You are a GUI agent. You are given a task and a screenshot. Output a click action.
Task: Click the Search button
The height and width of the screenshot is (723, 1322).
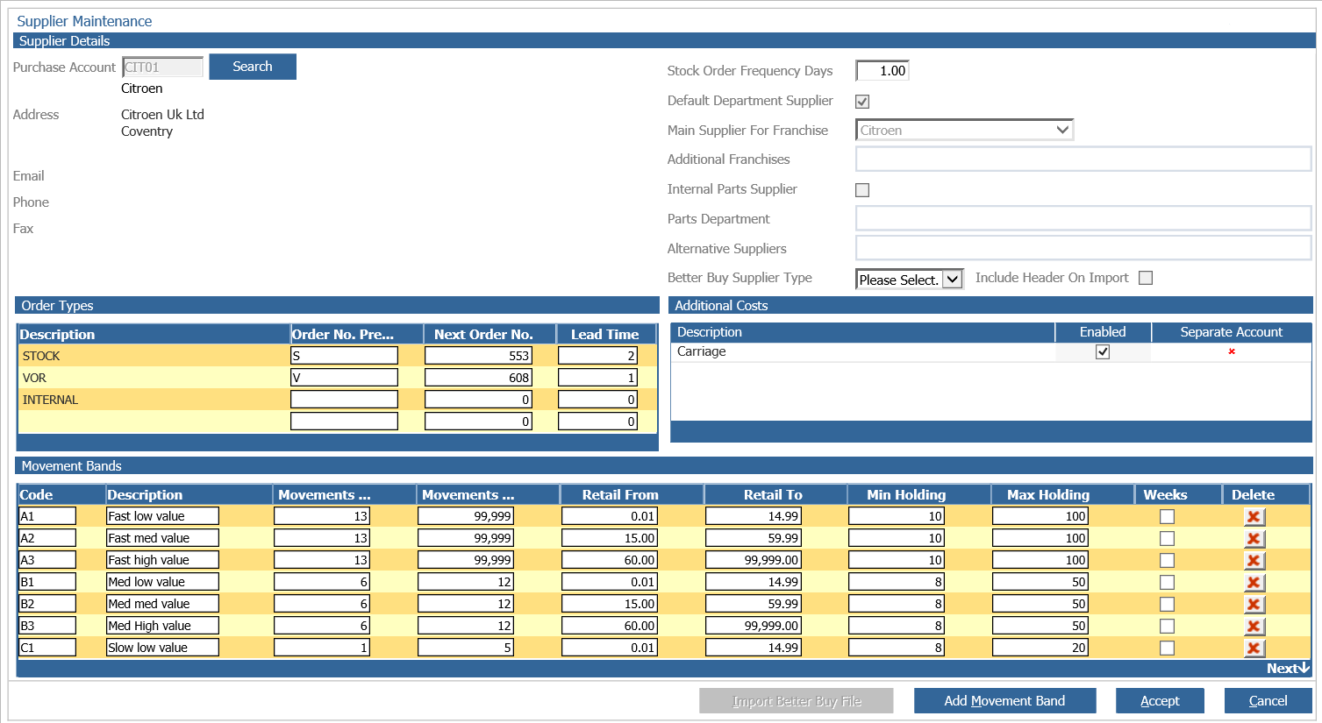253,67
